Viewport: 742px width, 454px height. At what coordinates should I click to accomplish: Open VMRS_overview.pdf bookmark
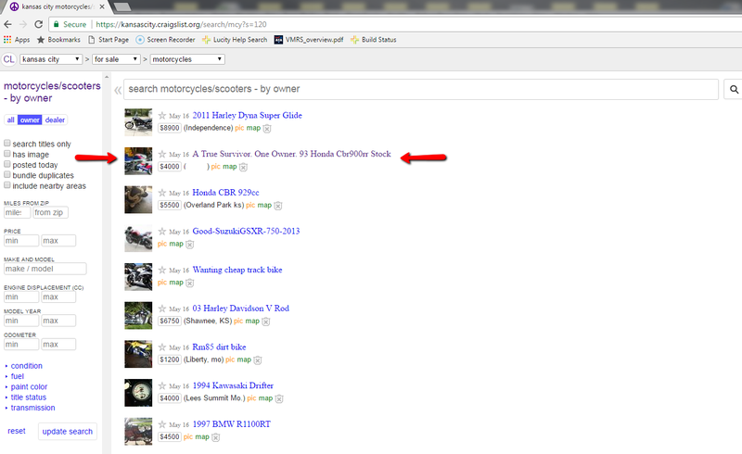pos(309,40)
